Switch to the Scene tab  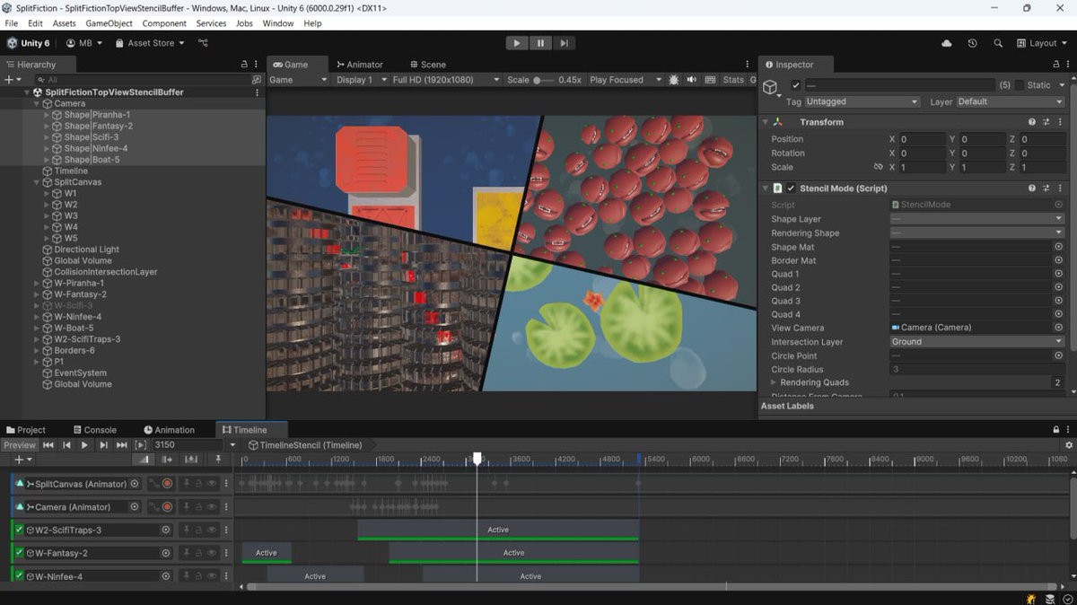427,65
